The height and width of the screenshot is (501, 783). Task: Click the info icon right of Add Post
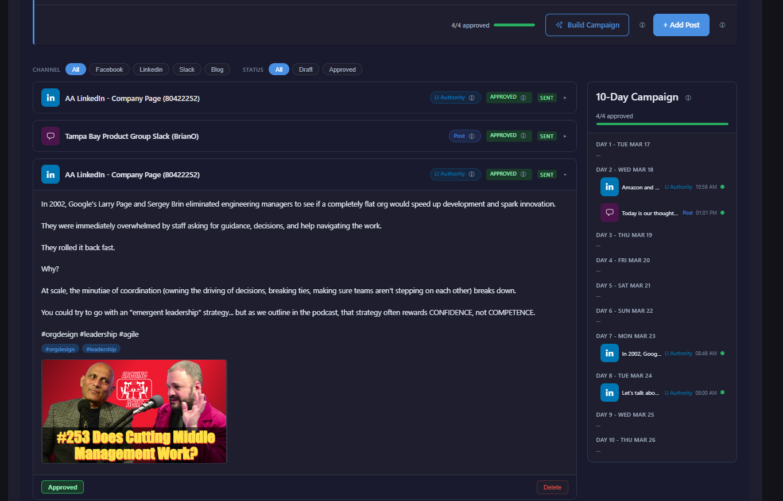coord(722,25)
